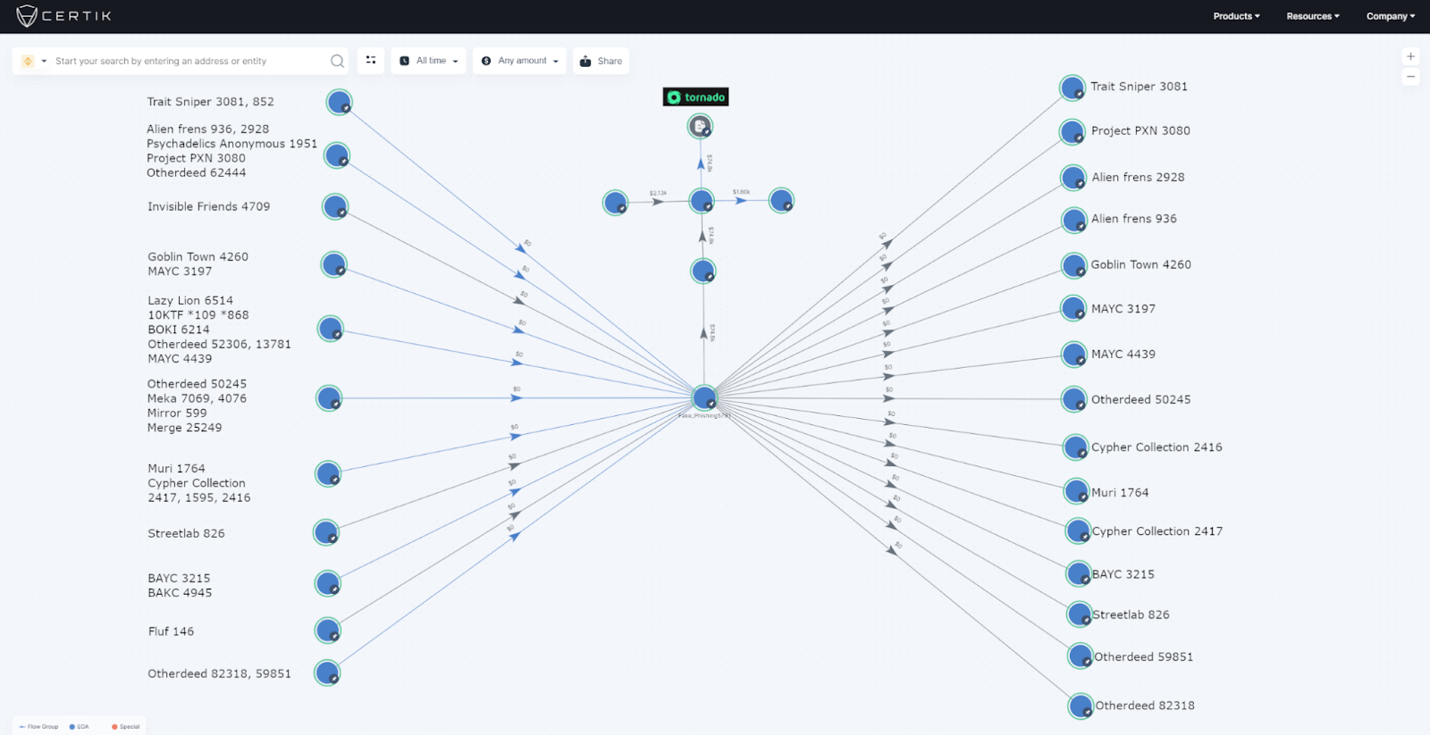1430x735 pixels.
Task: Select the left Goblin Town 4260 MAYC 3197 node
Action: tap(333, 264)
